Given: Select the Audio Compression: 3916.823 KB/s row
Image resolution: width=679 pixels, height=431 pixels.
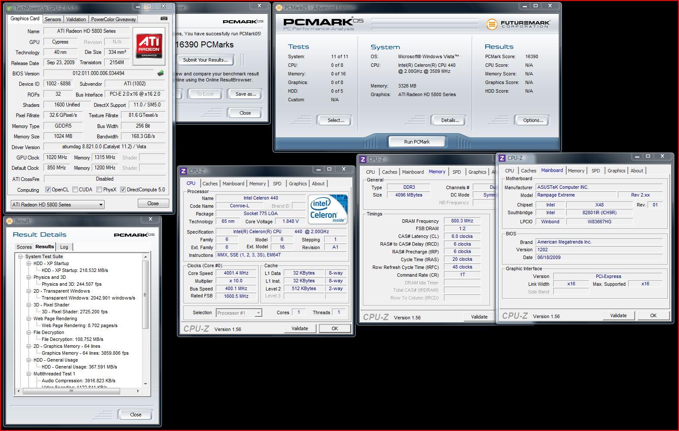Looking at the screenshot, I should pos(78,381).
